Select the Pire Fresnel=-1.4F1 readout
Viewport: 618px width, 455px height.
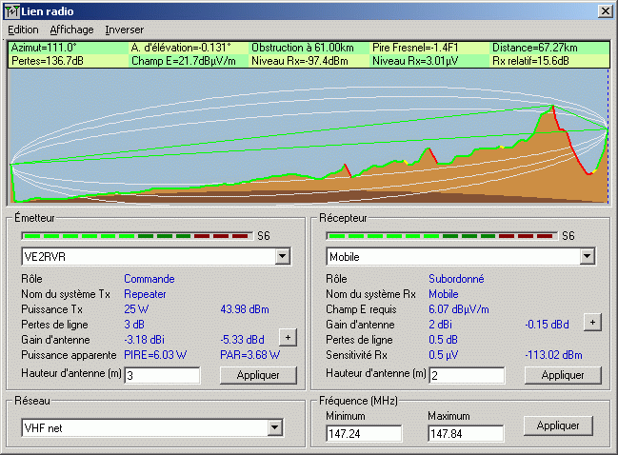point(415,48)
